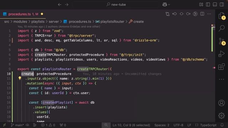This screenshot has height=128, width=228.
Task: Change the UTF-8 encoding
Action: [x=178, y=125]
